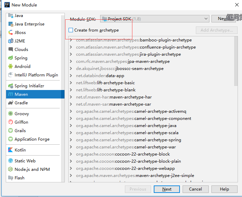
Task: Click the disabled Previous button
Action: [138, 189]
